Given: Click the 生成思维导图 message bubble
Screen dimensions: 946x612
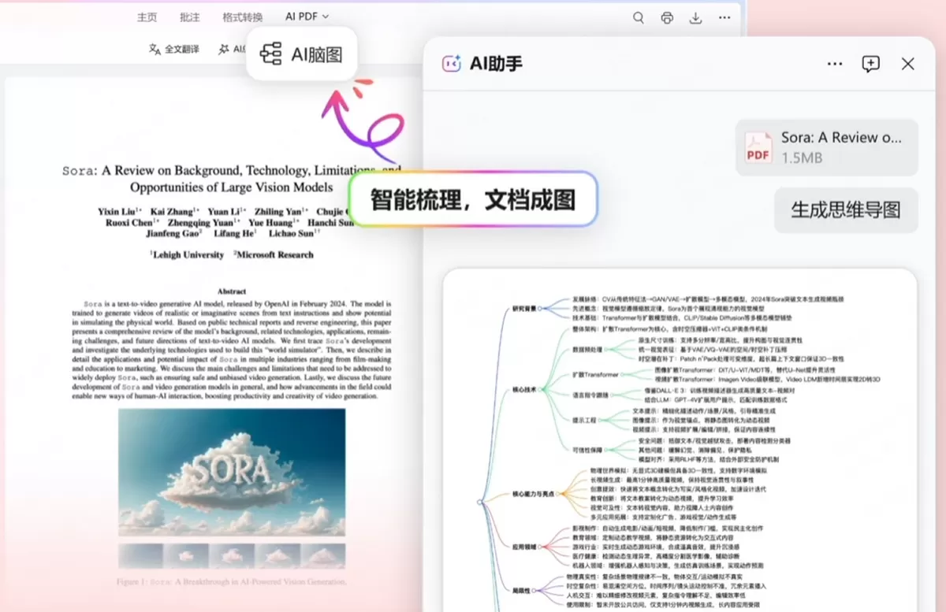Looking at the screenshot, I should [846, 210].
